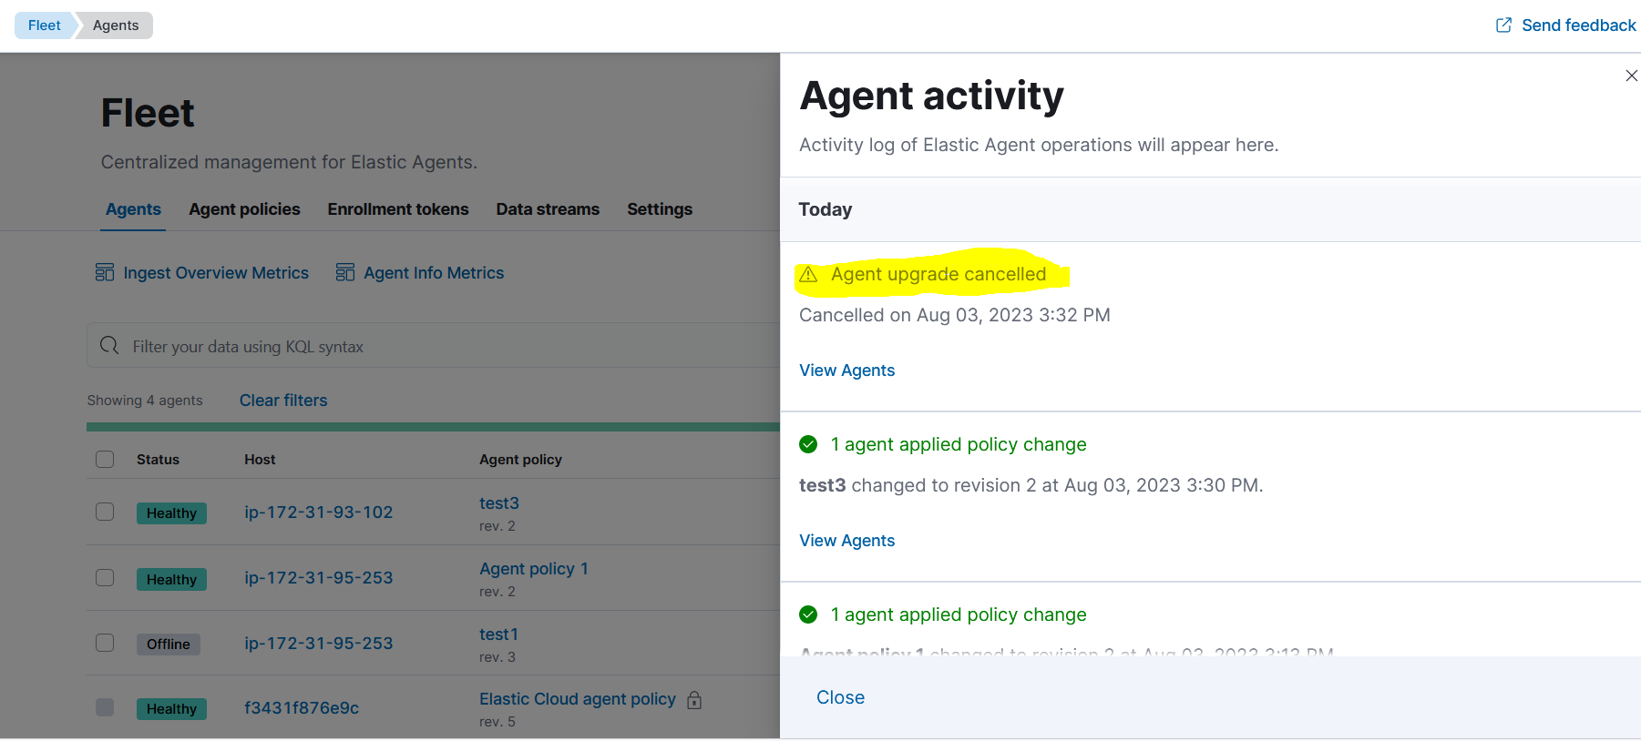Viewport: 1641px width, 741px height.
Task: Click the Agent Info Metrics icon
Action: tap(345, 271)
